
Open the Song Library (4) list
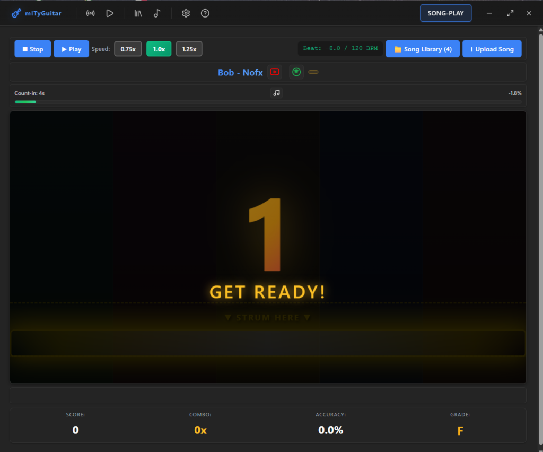422,49
